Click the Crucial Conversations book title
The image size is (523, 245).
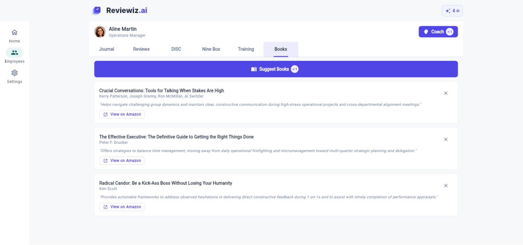point(162,91)
